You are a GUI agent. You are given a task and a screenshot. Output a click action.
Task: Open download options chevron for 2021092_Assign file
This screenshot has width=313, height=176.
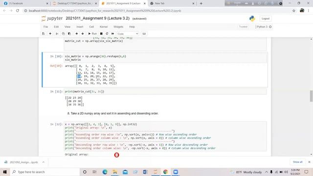pyautogui.click(x=44, y=162)
